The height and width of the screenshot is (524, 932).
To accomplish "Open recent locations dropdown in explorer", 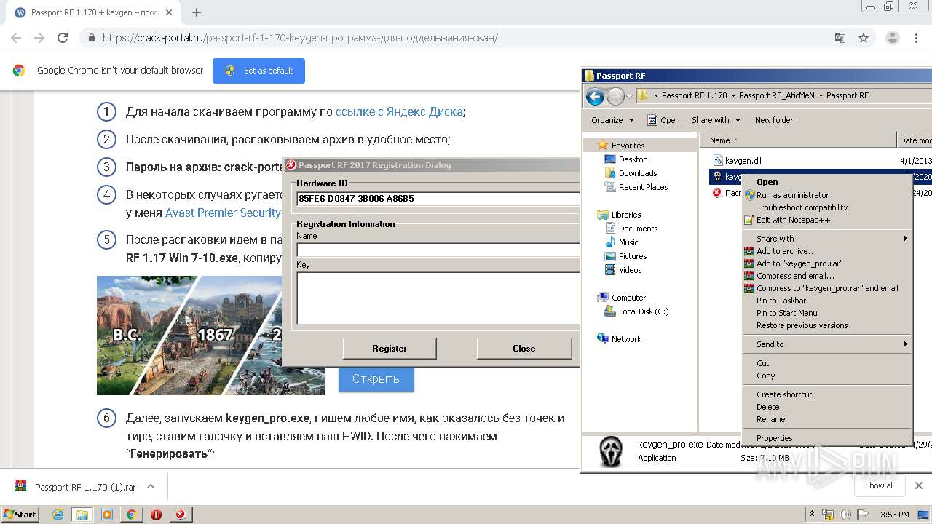I will click(629, 95).
